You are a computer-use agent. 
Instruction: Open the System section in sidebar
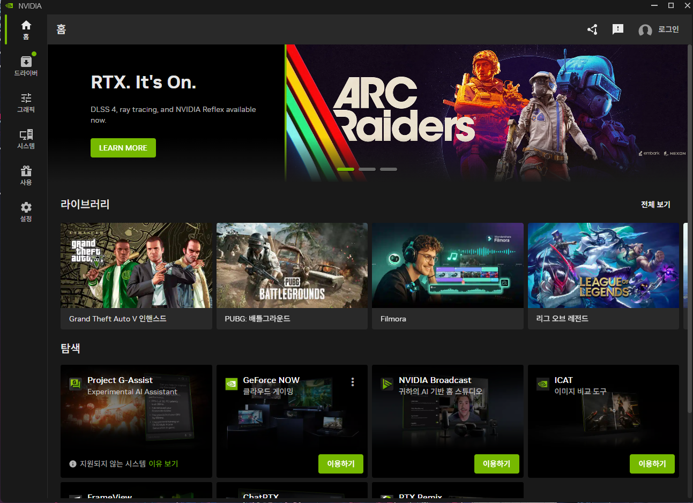click(26, 139)
